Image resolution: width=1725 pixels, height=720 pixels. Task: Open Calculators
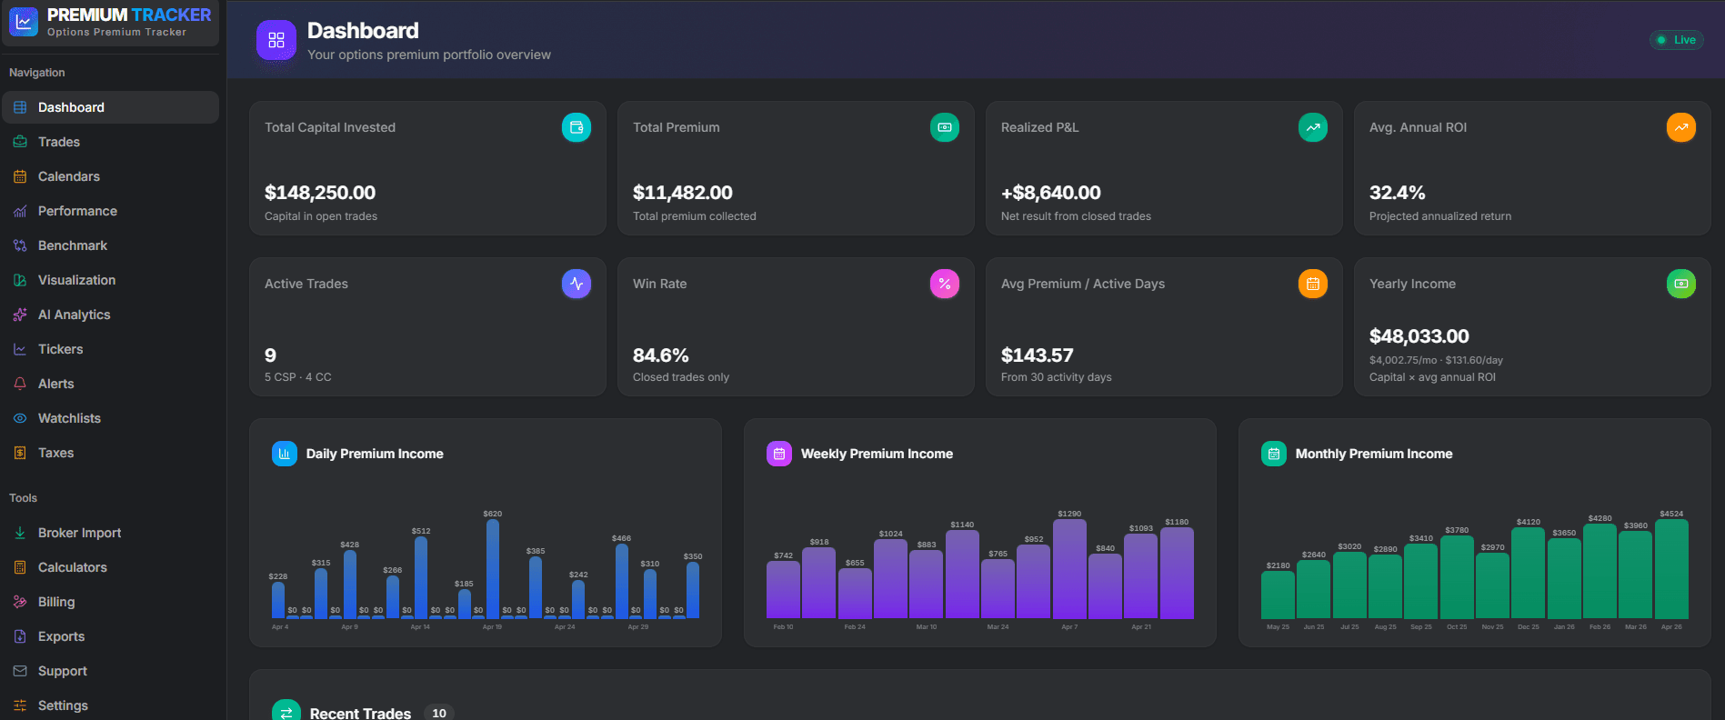coord(110,567)
